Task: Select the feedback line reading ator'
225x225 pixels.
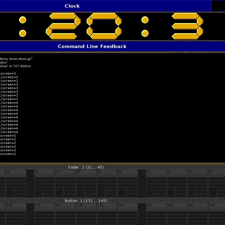Action: (4, 62)
